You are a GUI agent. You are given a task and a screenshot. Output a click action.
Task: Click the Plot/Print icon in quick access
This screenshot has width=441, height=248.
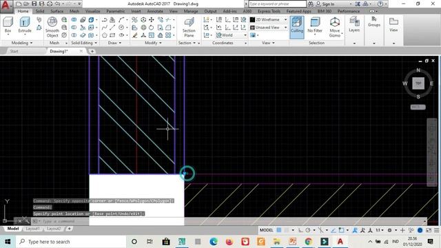pos(50,4)
